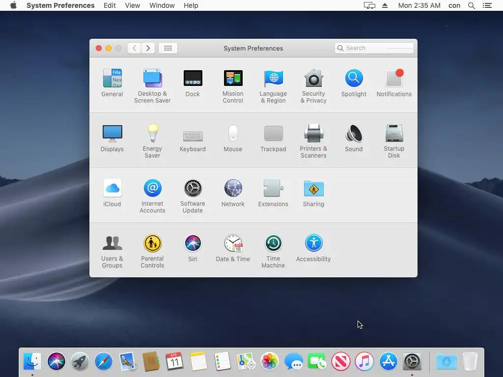Launch Safari from the Dock
The image size is (503, 377).
point(104,361)
